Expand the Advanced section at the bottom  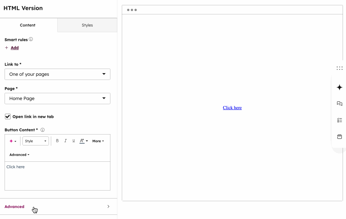pos(14,206)
